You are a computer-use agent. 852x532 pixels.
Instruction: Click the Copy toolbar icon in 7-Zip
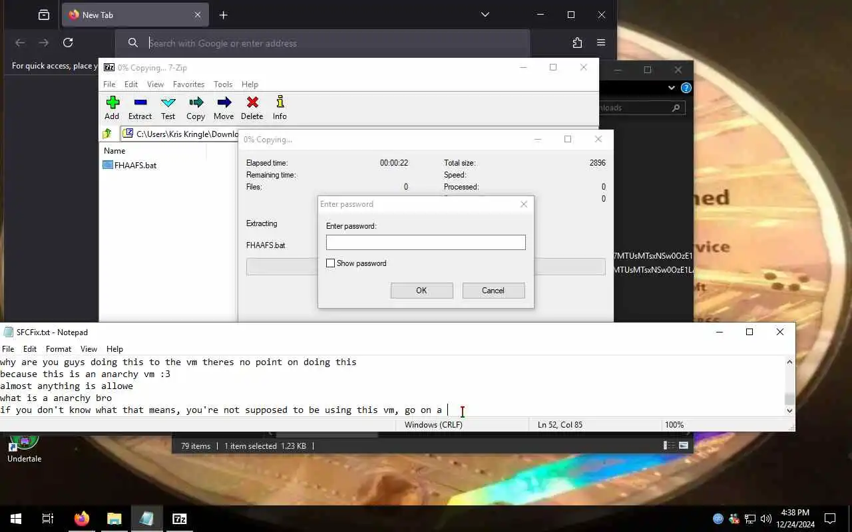196,108
